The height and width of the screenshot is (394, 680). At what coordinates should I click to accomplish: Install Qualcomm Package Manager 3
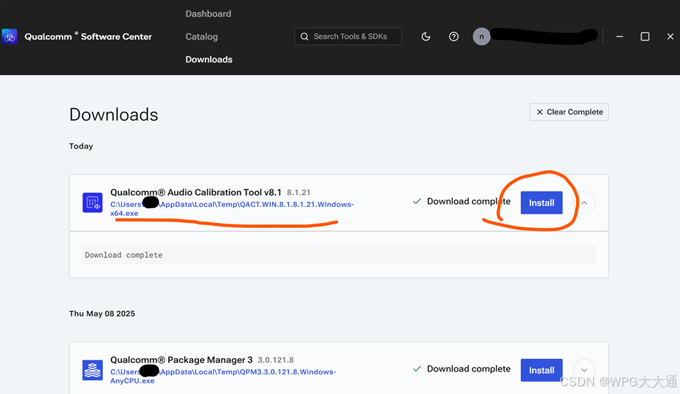(541, 370)
